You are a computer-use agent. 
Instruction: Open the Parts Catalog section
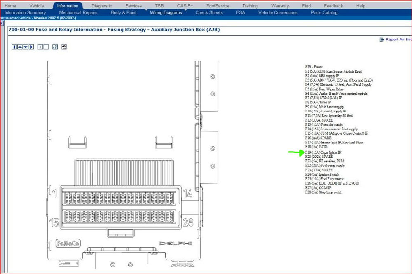324,13
